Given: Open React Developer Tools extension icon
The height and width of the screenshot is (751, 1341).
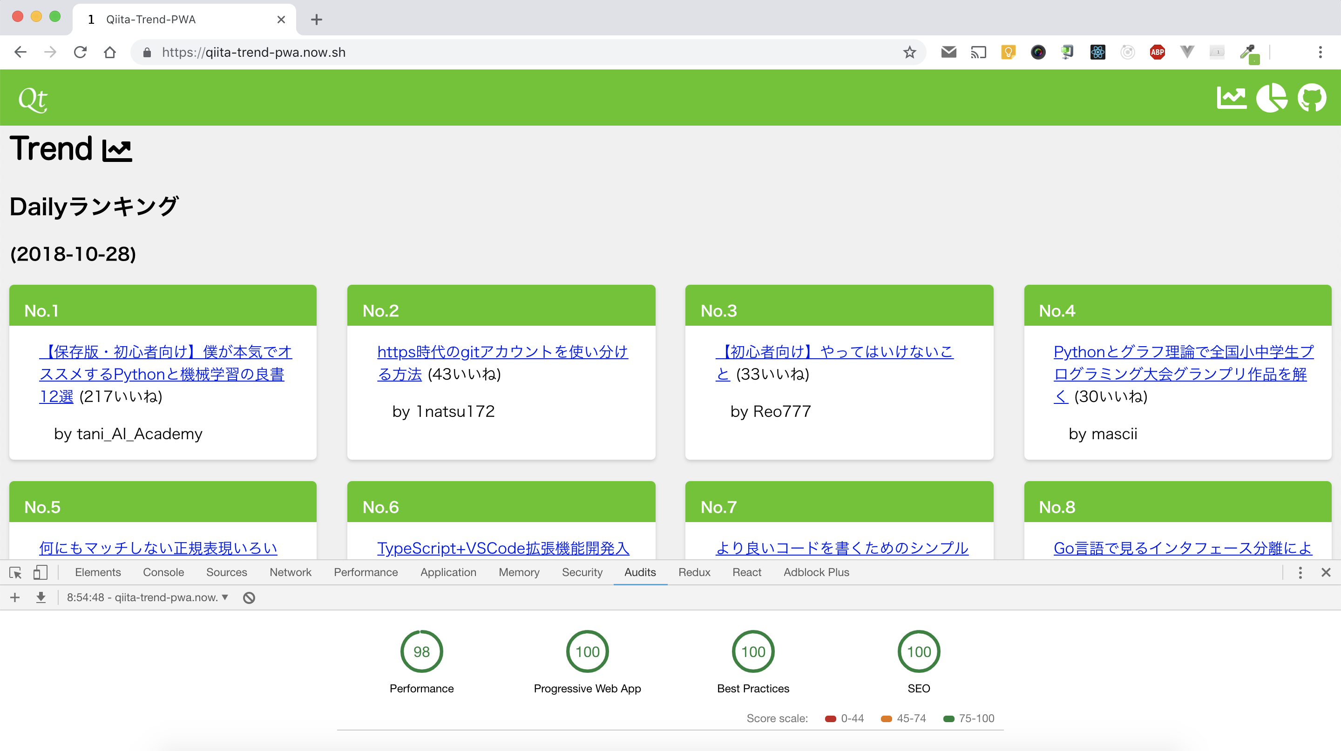Looking at the screenshot, I should pyautogui.click(x=1097, y=52).
